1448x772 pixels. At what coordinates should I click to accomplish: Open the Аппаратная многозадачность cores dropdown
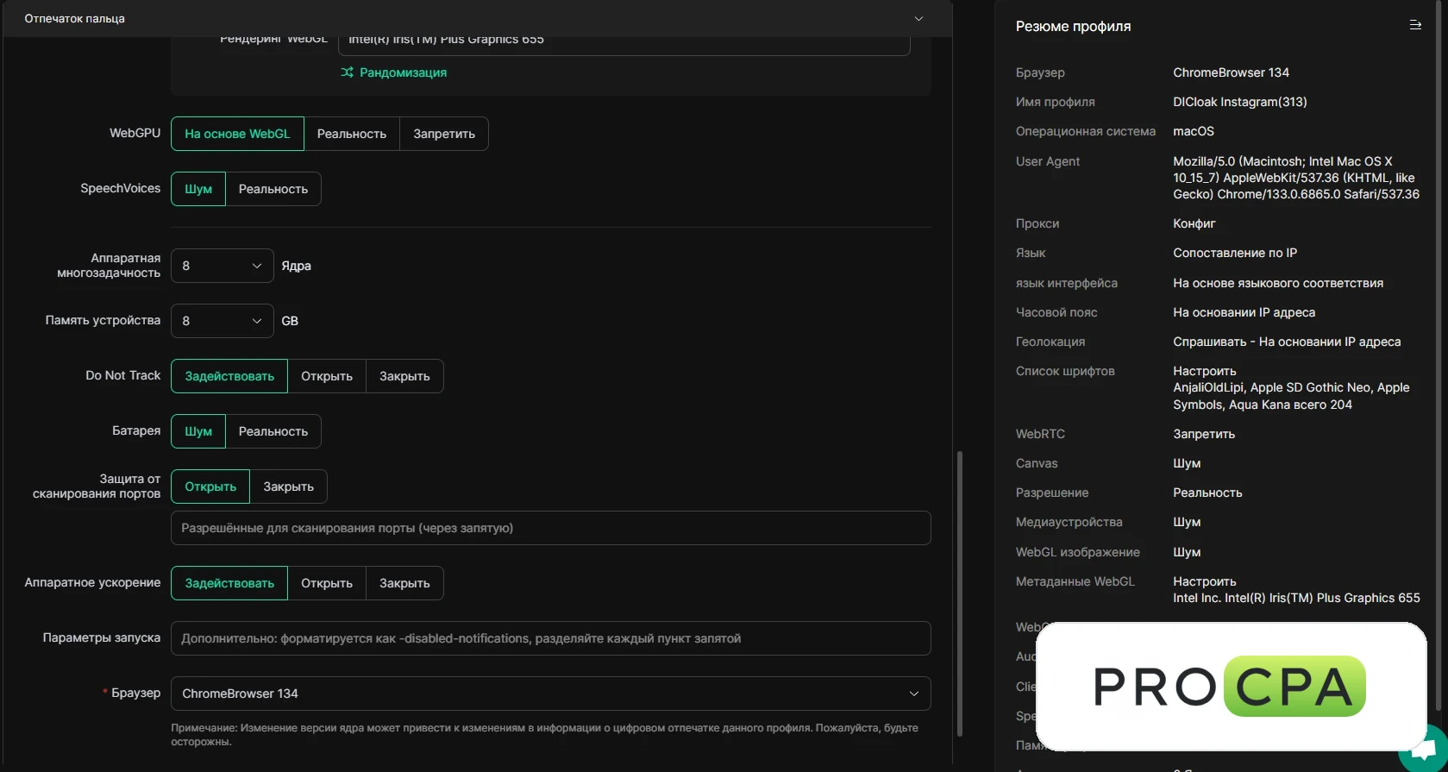[x=223, y=266]
